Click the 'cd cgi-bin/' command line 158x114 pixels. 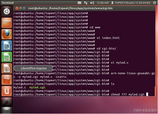point(65,49)
